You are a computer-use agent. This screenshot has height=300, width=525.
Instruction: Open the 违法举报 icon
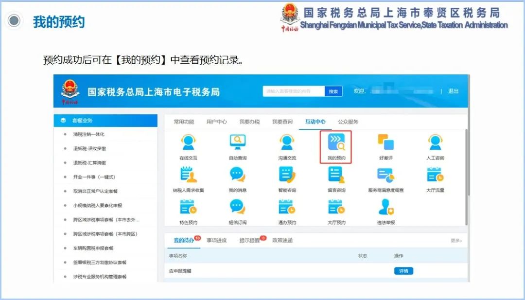point(385,207)
